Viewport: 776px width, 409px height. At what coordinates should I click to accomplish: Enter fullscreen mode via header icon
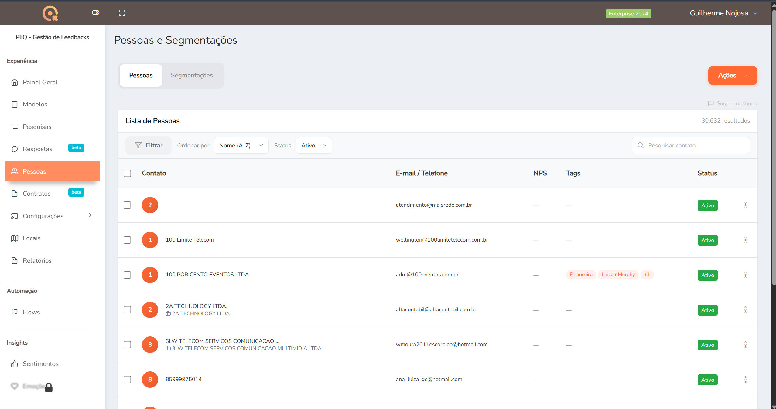(122, 13)
